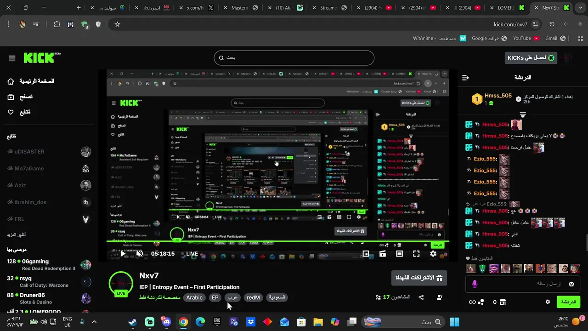
Task: Play the stream with the play button
Action: (123, 254)
